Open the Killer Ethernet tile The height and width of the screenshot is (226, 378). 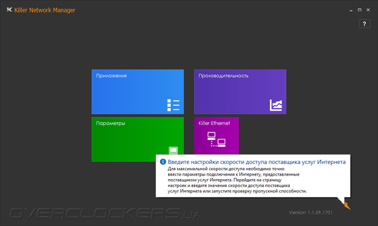216,136
